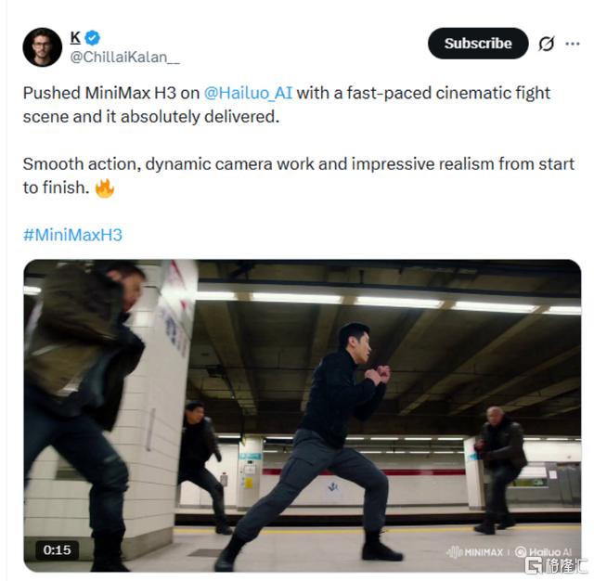Click the display name K
This screenshot has height=581, width=594.
[x=75, y=37]
